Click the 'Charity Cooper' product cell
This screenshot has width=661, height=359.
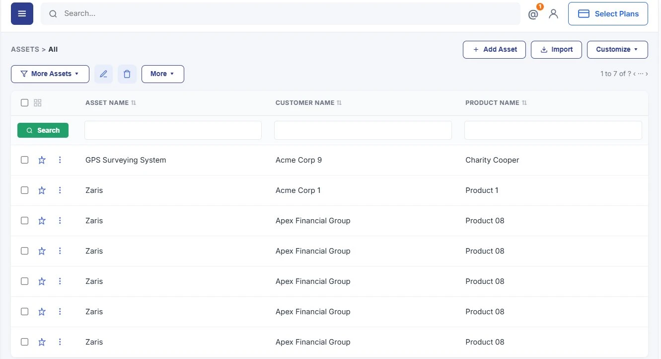click(492, 160)
